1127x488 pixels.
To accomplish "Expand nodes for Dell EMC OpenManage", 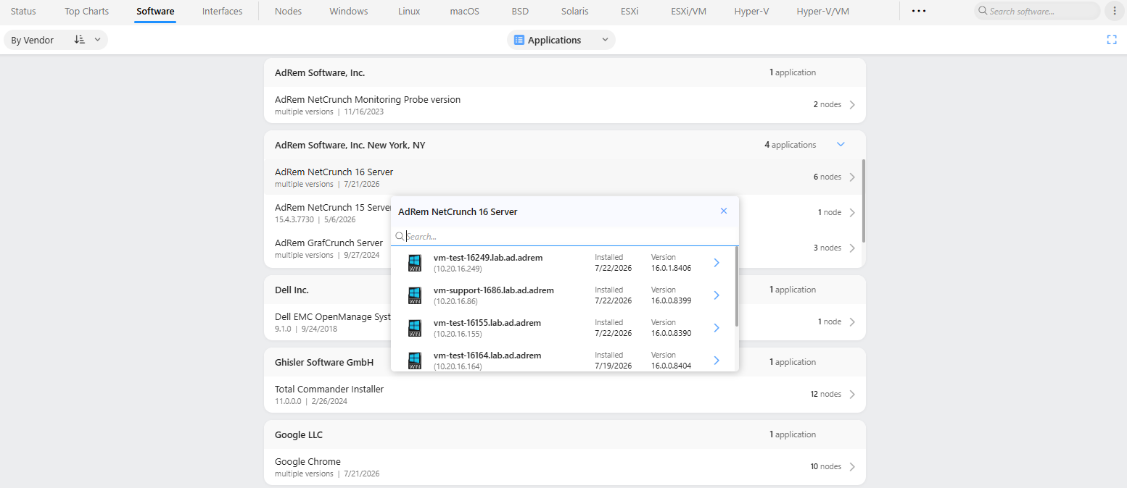I will [x=852, y=322].
